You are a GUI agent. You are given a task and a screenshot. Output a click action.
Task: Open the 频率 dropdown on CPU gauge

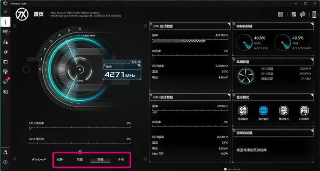coord(122,67)
